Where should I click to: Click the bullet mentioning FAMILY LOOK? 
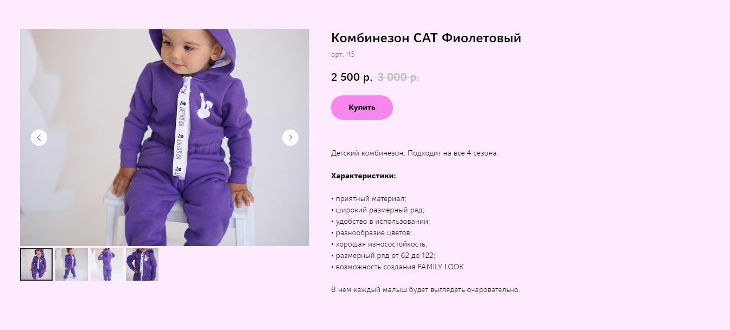point(398,267)
